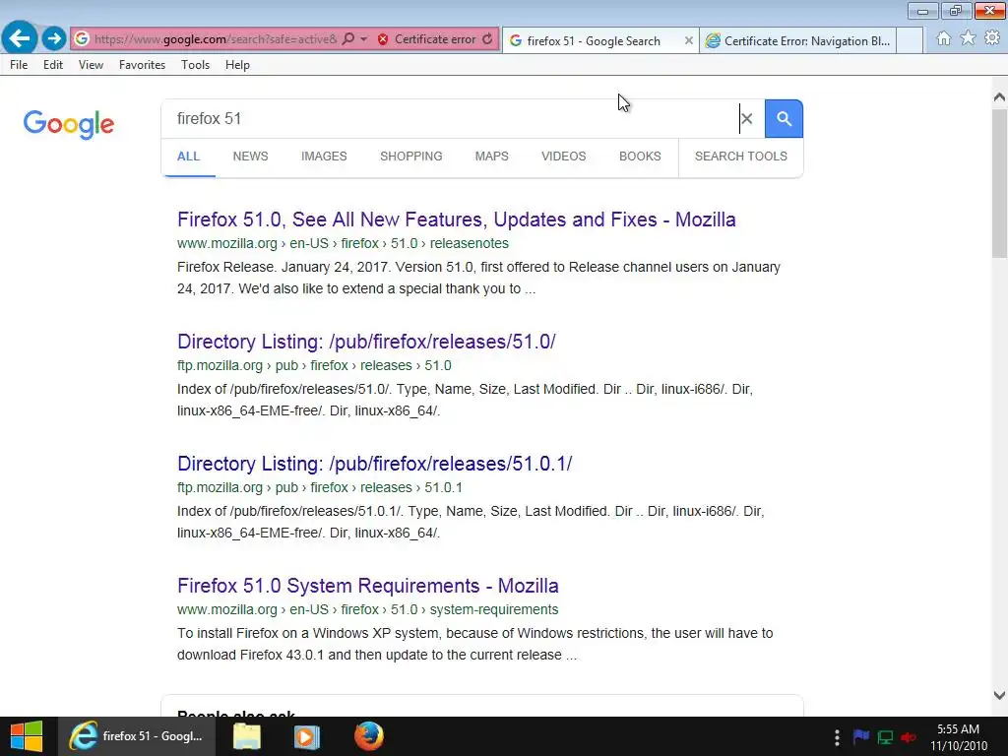Open the Favorites star icon

click(x=968, y=38)
